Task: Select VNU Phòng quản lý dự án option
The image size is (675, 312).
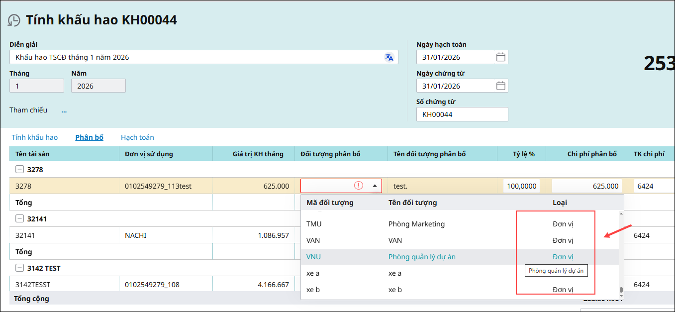Action: (x=422, y=257)
